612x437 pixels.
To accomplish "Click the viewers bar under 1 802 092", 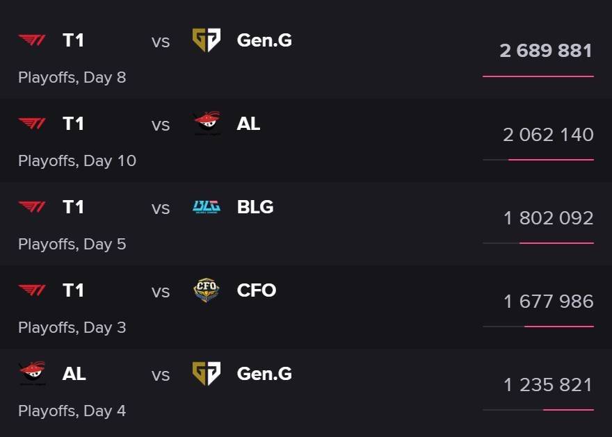I will click(x=538, y=243).
